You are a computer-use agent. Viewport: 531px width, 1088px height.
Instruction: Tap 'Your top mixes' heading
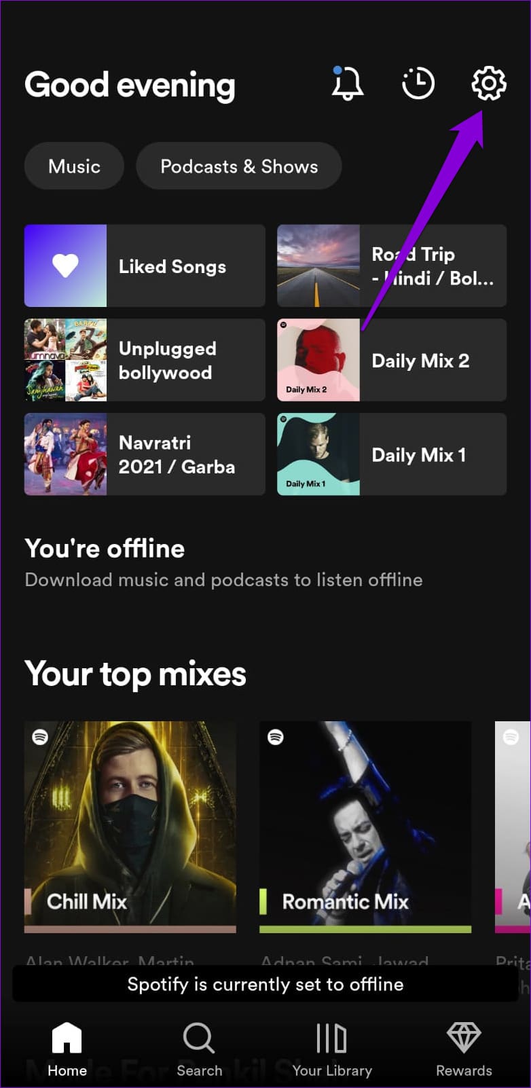[135, 674]
